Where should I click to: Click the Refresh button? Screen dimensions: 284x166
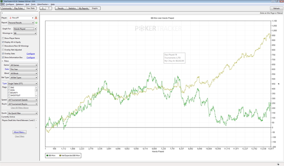point(276,8)
